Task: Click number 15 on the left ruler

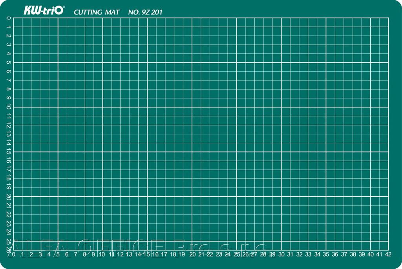Action: pyautogui.click(x=9, y=152)
